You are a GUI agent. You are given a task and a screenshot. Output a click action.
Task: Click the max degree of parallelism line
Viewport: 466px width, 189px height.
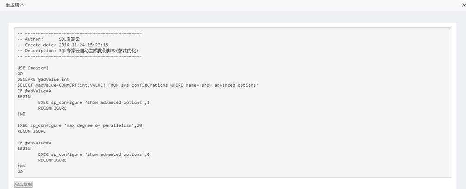80,125
